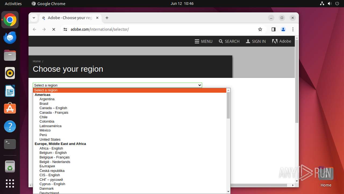This screenshot has width=344, height=194.
Task: Select United States from the list
Action: [130, 140]
